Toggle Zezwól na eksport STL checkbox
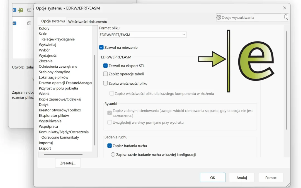 [x=105, y=66]
